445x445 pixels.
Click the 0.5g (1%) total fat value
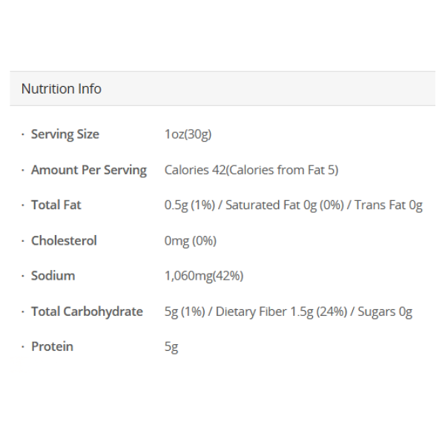[190, 205]
